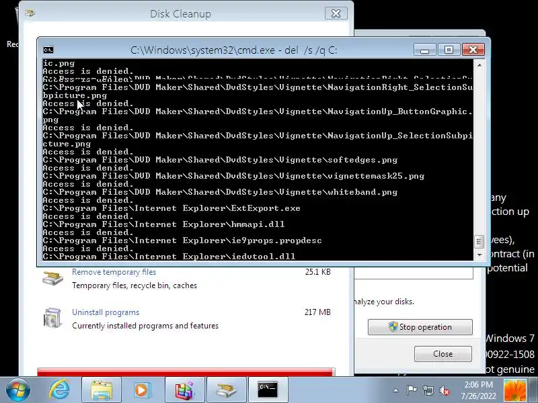This screenshot has height=403, width=538.
Task: Click the hmmapi.dll line in cmd
Action: 163,224
